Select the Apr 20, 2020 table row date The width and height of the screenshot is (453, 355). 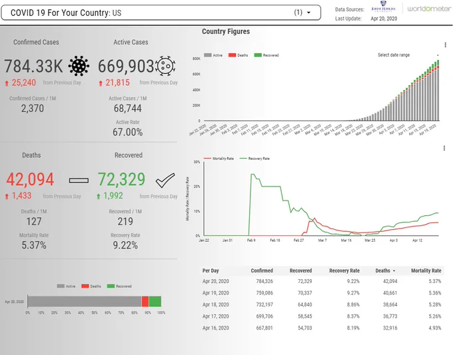(x=216, y=281)
